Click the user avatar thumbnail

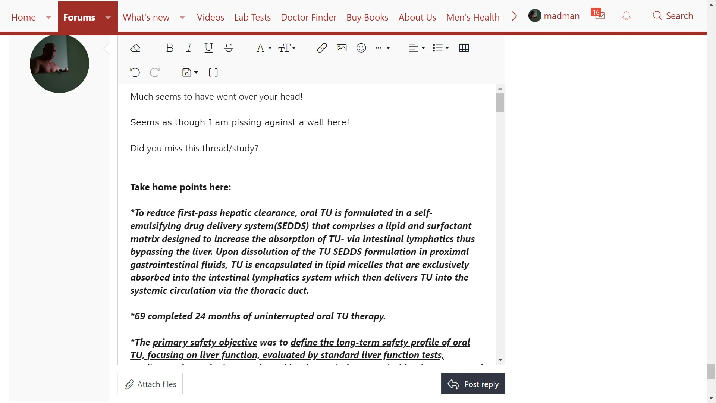(59, 63)
